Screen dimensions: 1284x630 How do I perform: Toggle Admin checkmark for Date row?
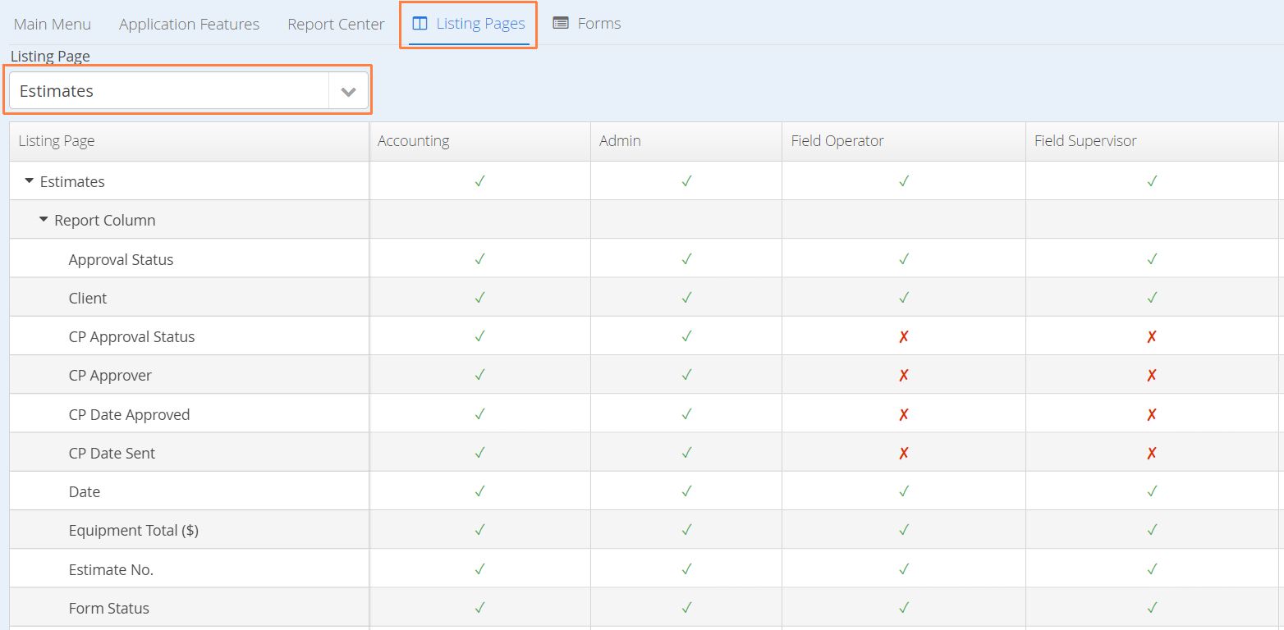coord(686,491)
